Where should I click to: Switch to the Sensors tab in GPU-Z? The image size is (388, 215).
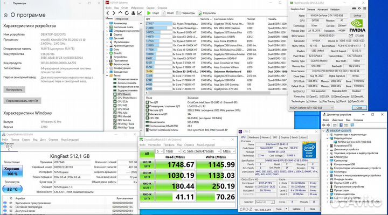[311, 9]
